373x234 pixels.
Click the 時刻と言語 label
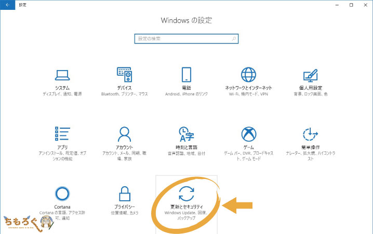[x=186, y=147]
